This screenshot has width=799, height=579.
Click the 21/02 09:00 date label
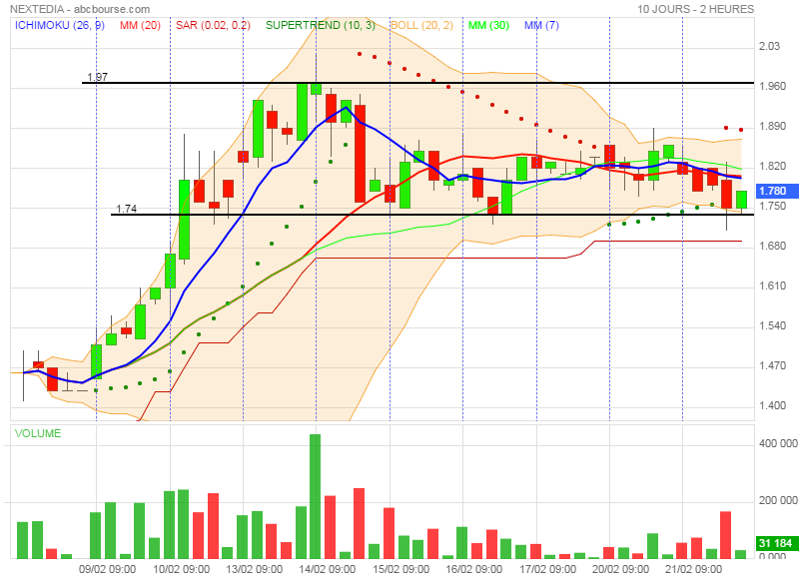(x=693, y=569)
